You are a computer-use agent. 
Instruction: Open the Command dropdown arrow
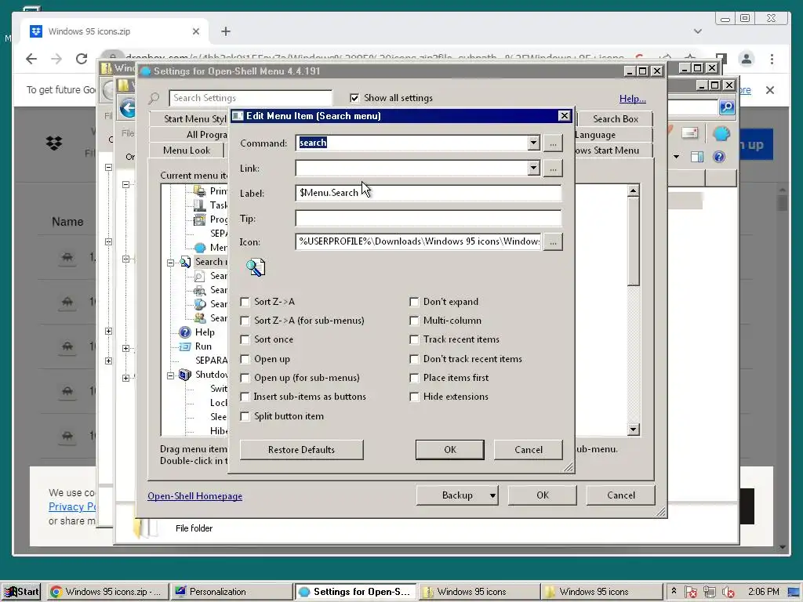pos(533,143)
